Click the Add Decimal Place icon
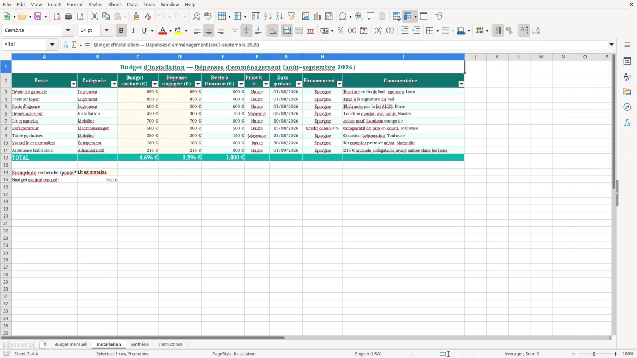The width and height of the screenshot is (637, 358). click(x=378, y=31)
